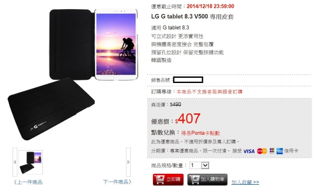Click the shopping cart icon on 立即購
The height and width of the screenshot is (186, 314).
[159, 179]
